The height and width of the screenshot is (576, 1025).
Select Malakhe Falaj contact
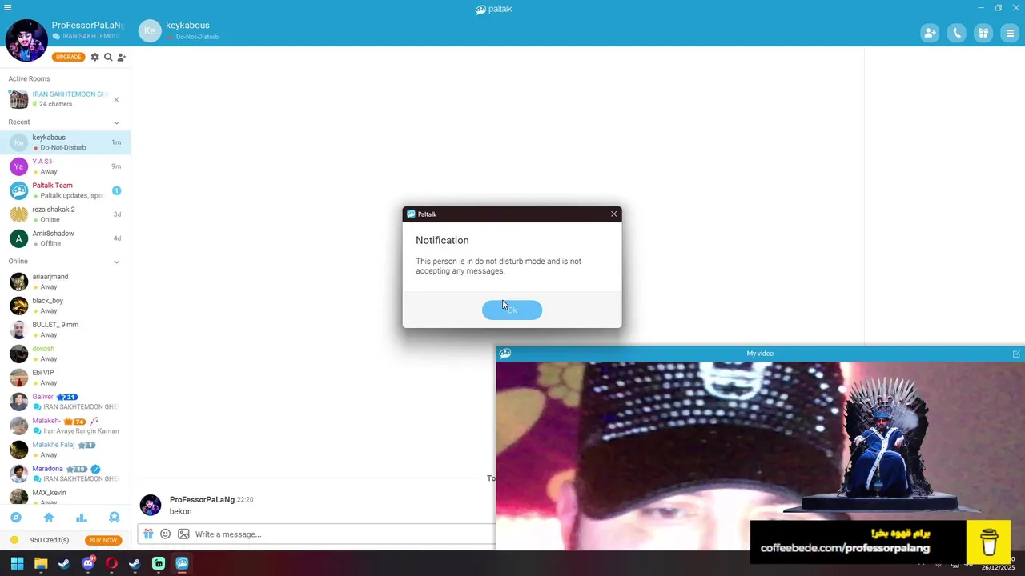pyautogui.click(x=65, y=450)
